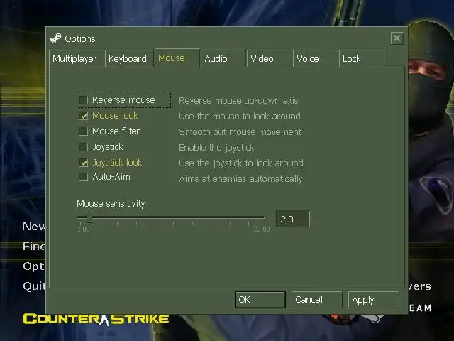Click the Options title text
Image resolution: width=454 pixels, height=341 pixels.
[x=80, y=39]
